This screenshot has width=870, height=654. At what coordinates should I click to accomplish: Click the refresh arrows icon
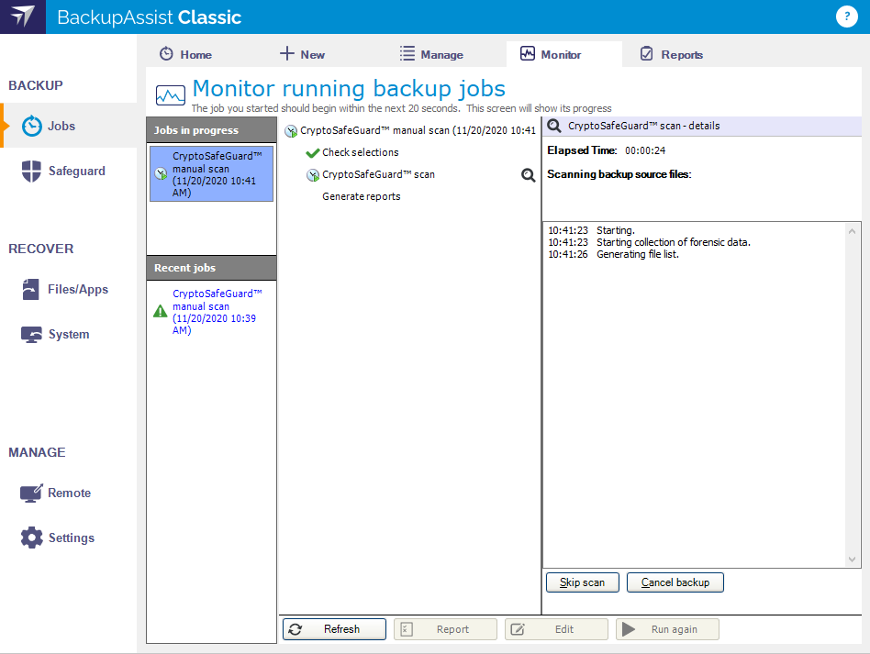click(x=296, y=629)
